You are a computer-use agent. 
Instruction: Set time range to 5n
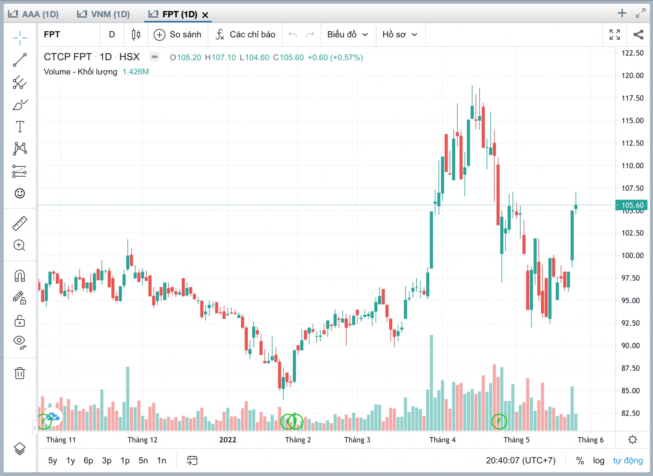[x=143, y=460]
